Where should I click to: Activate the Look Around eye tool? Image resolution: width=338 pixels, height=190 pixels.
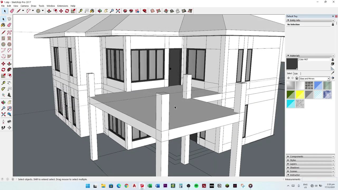click(x=9, y=122)
